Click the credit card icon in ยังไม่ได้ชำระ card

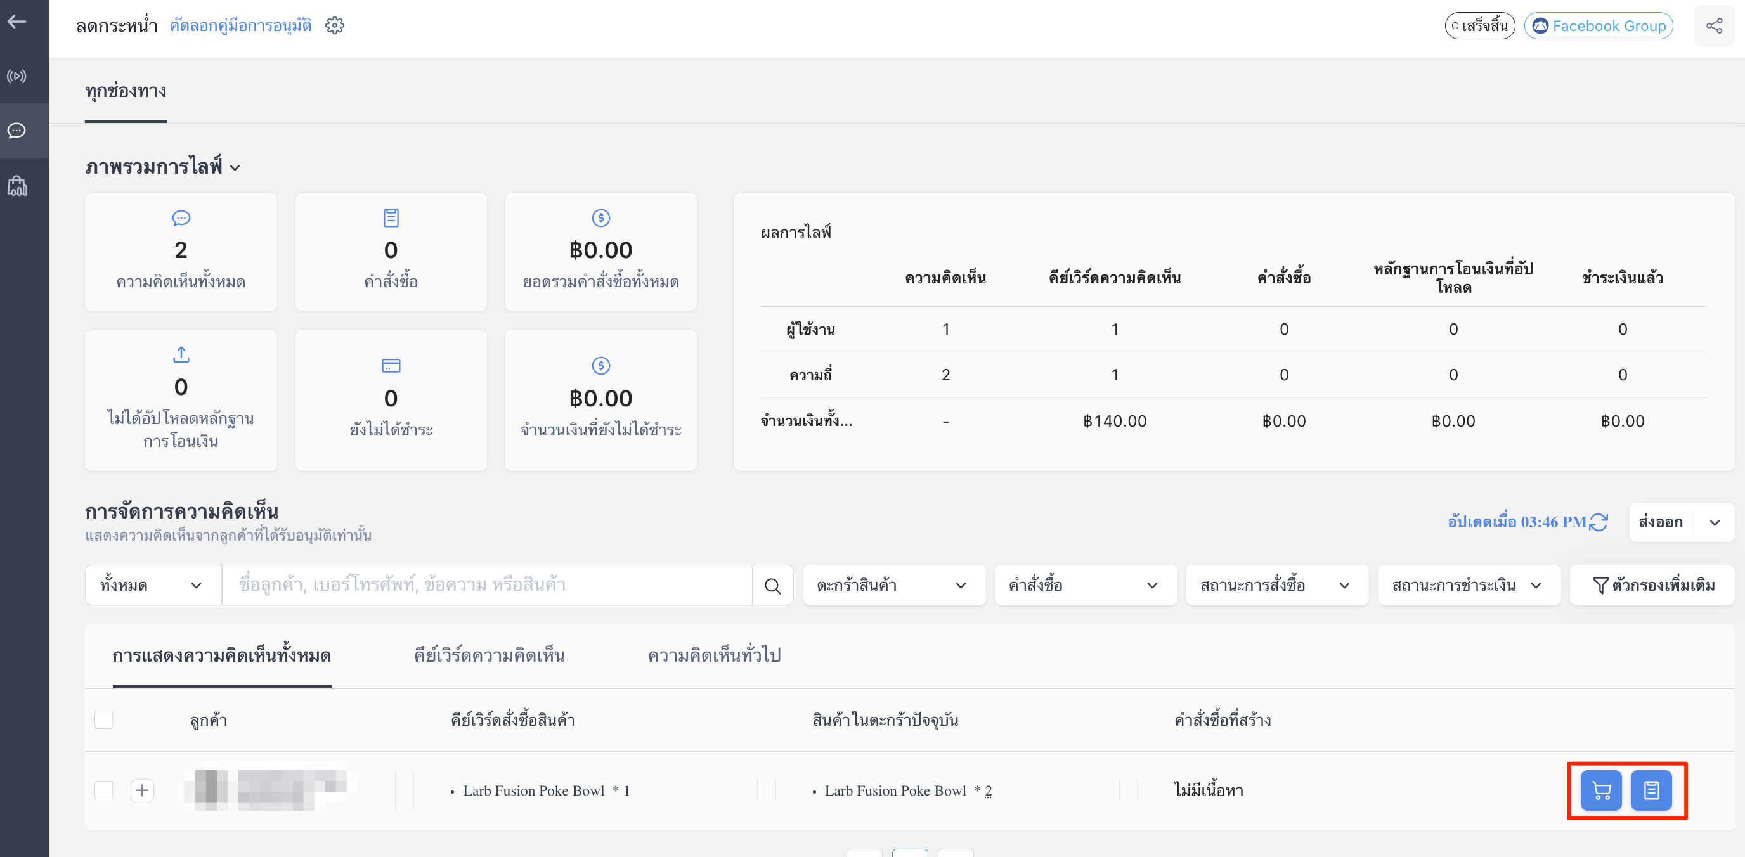[391, 366]
